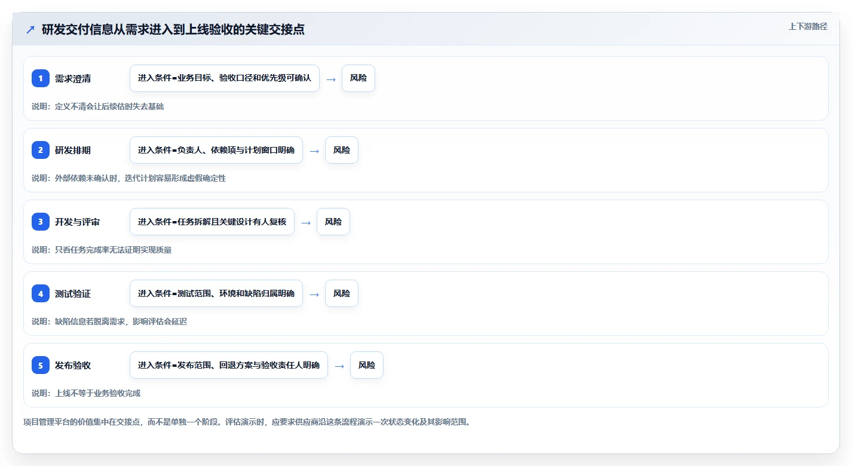The height and width of the screenshot is (466, 852).
Task: Click the arrow in the 发布验收 row
Action: 339,366
